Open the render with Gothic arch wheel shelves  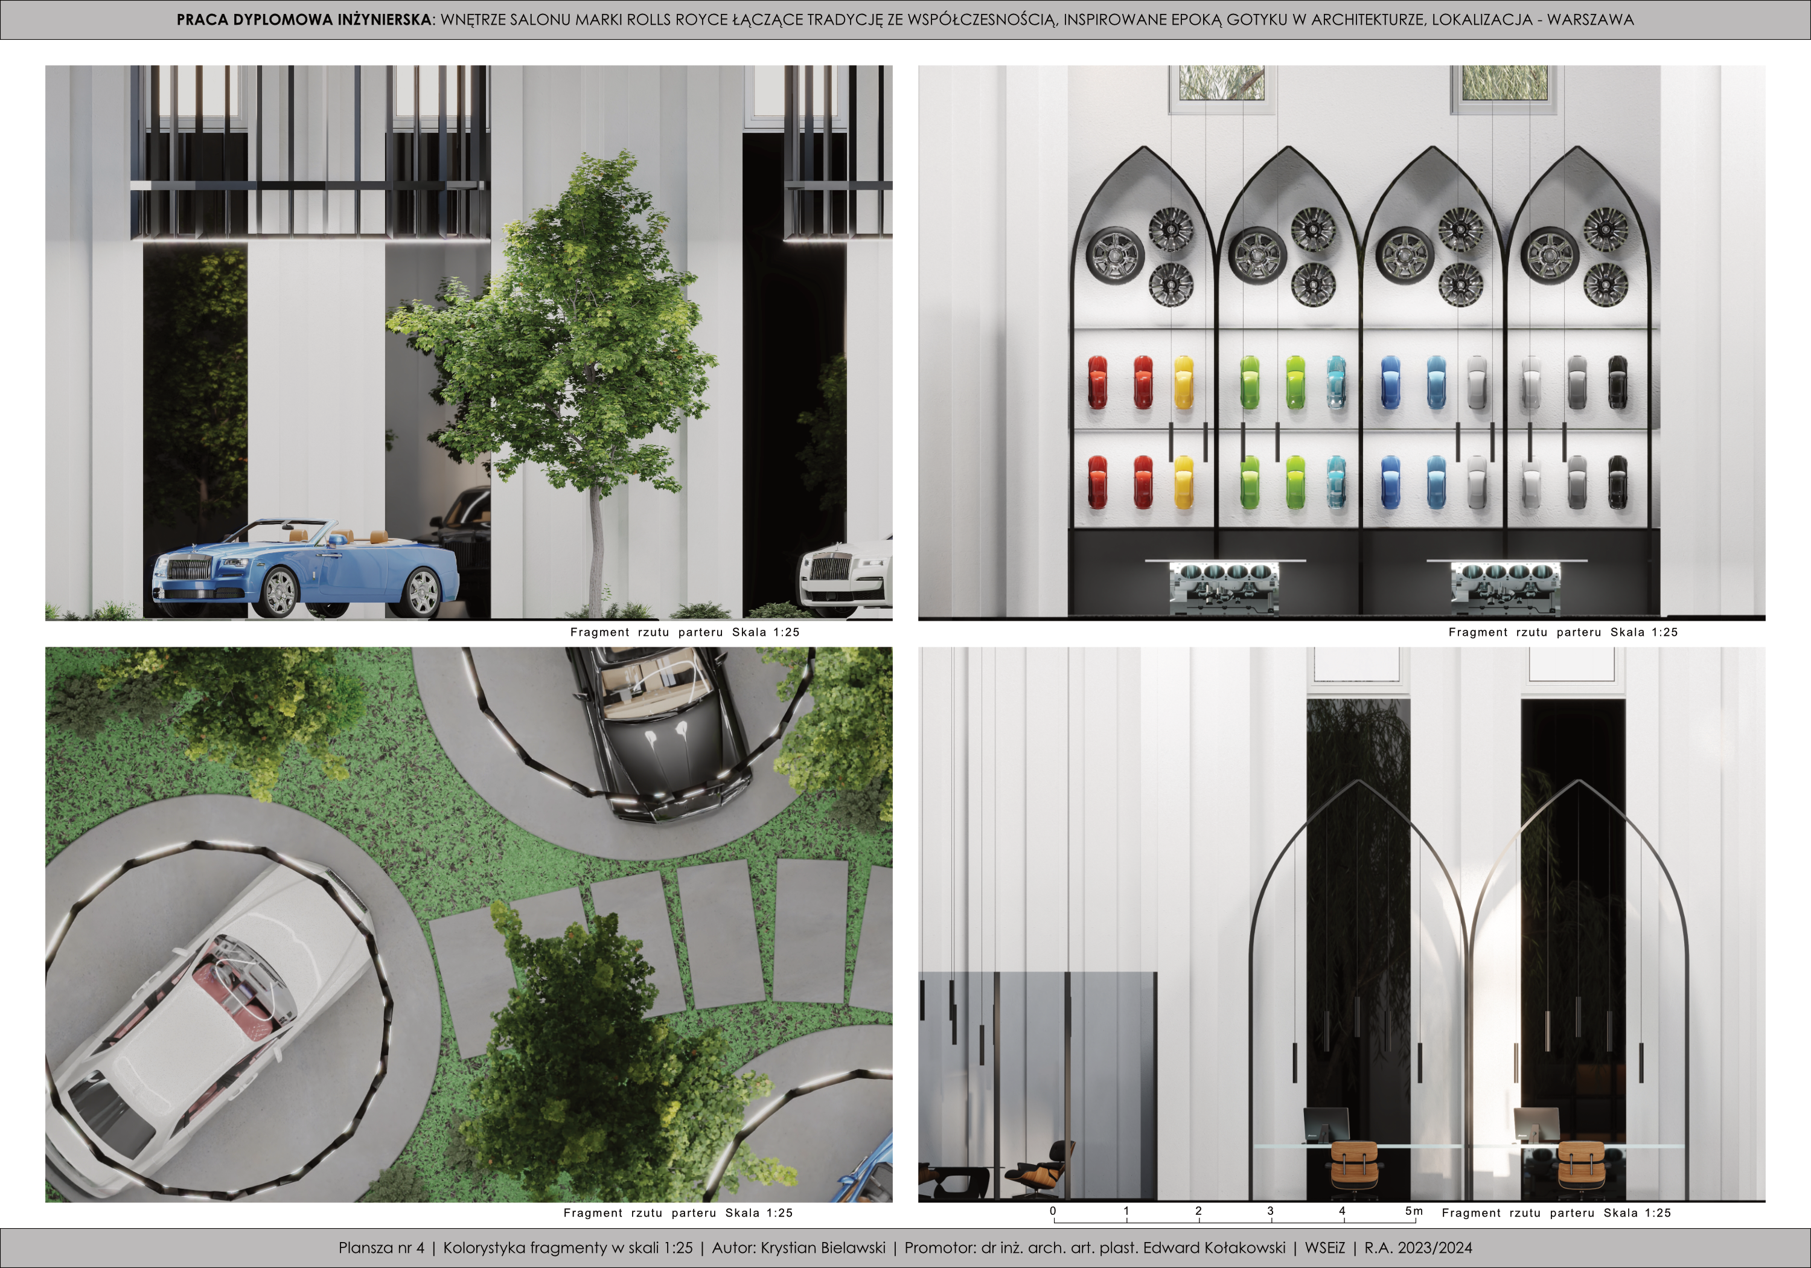(1342, 343)
